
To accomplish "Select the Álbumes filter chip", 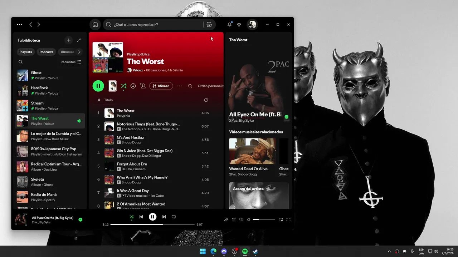I will (x=67, y=52).
